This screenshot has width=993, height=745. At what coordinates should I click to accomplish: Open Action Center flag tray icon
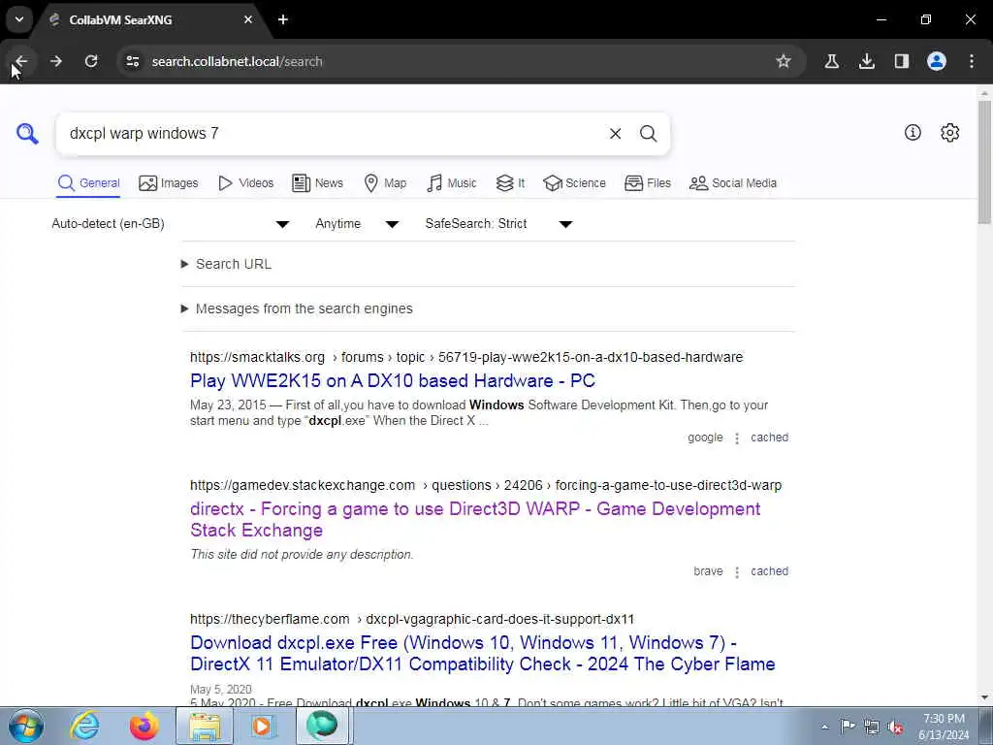pos(848,727)
